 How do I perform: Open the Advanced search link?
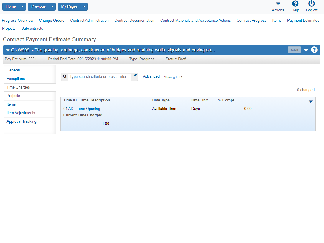tap(151, 76)
